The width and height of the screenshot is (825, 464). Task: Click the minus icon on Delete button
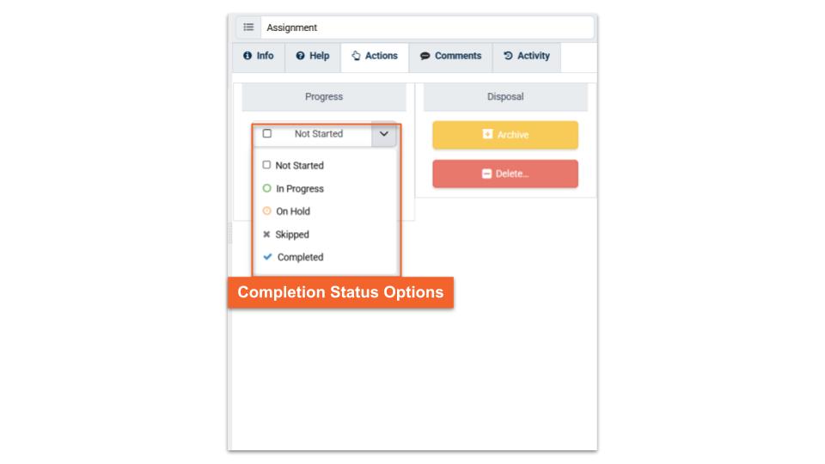(486, 174)
